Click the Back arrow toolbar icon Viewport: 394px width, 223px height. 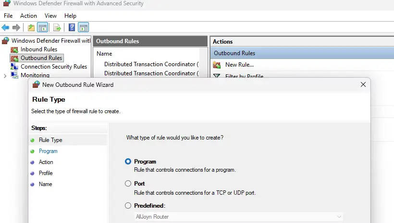click(x=5, y=27)
